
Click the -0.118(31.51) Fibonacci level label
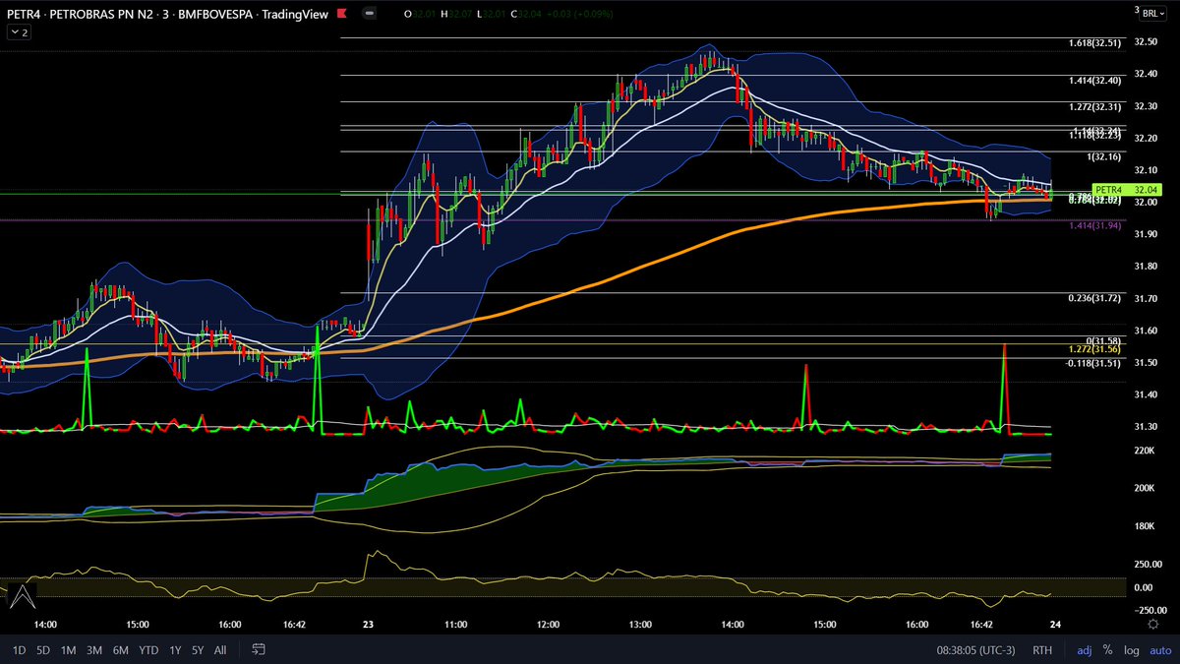[x=1092, y=362]
